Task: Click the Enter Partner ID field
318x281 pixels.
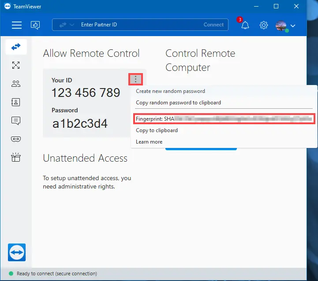Action: click(x=140, y=25)
